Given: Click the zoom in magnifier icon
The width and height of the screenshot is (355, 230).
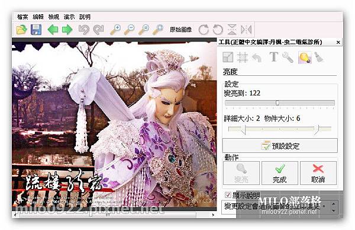Looking at the screenshot, I should coord(115,30).
